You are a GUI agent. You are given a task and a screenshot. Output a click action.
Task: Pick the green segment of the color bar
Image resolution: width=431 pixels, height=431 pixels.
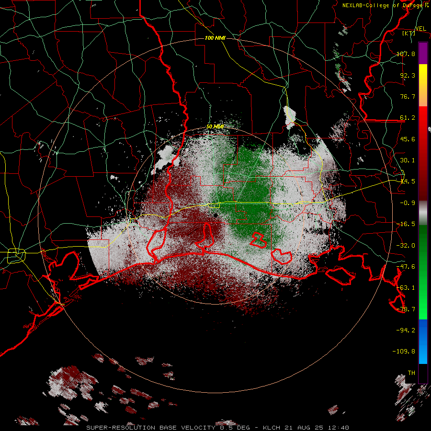[423, 272]
